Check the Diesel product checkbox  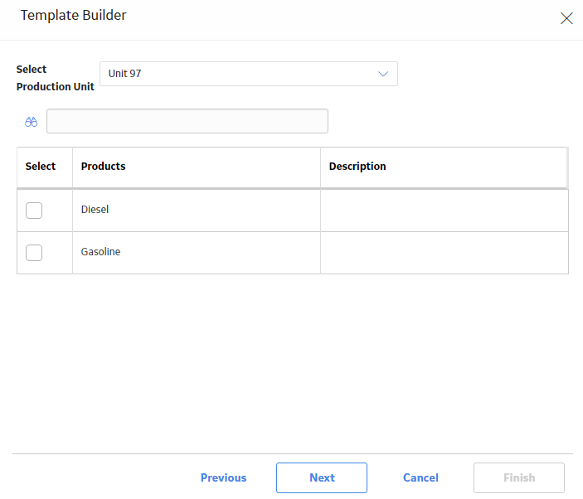click(34, 211)
